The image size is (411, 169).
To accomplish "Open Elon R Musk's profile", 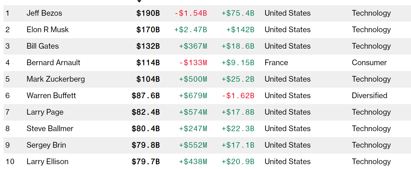I will click(48, 29).
